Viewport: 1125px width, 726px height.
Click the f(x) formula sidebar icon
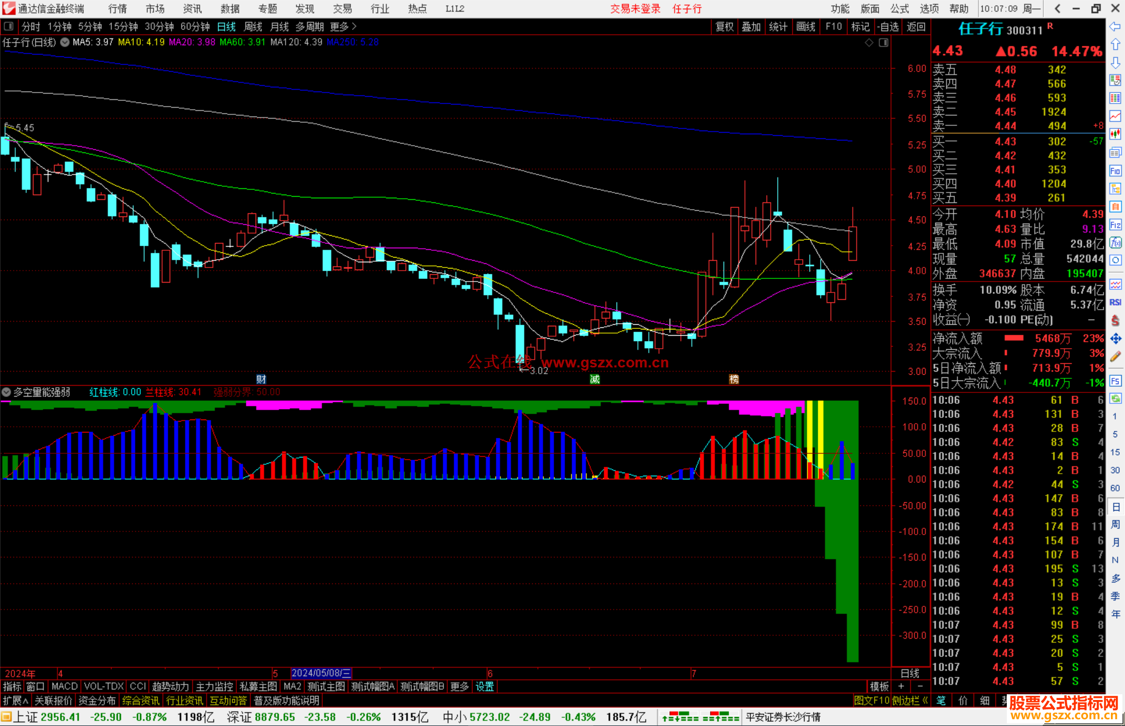[x=1115, y=243]
